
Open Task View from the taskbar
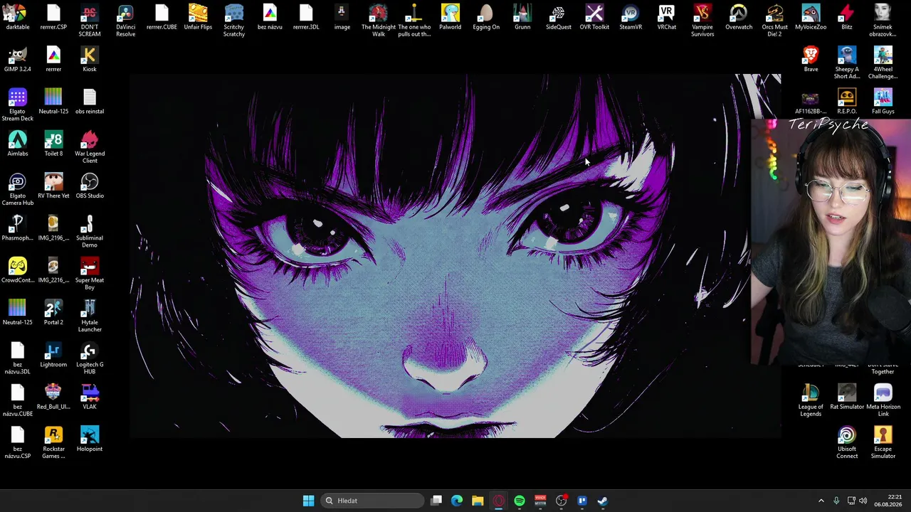coord(436,501)
